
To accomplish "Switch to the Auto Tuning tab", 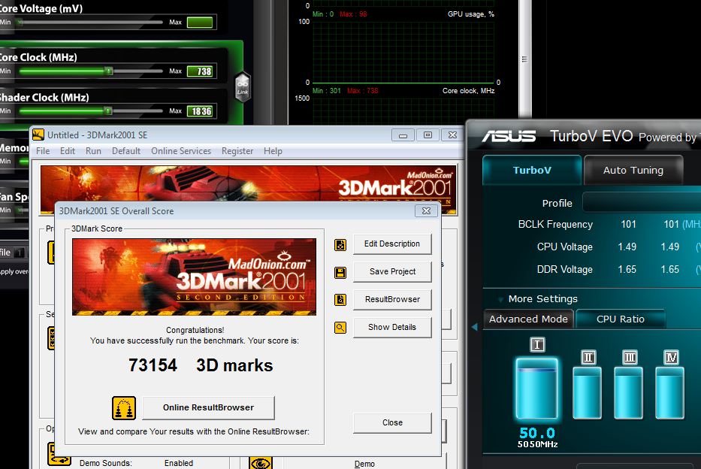I will coord(633,170).
